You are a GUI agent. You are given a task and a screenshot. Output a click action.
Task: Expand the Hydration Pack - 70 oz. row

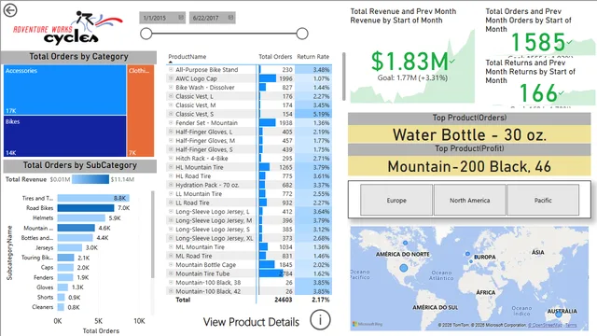pyautogui.click(x=171, y=185)
